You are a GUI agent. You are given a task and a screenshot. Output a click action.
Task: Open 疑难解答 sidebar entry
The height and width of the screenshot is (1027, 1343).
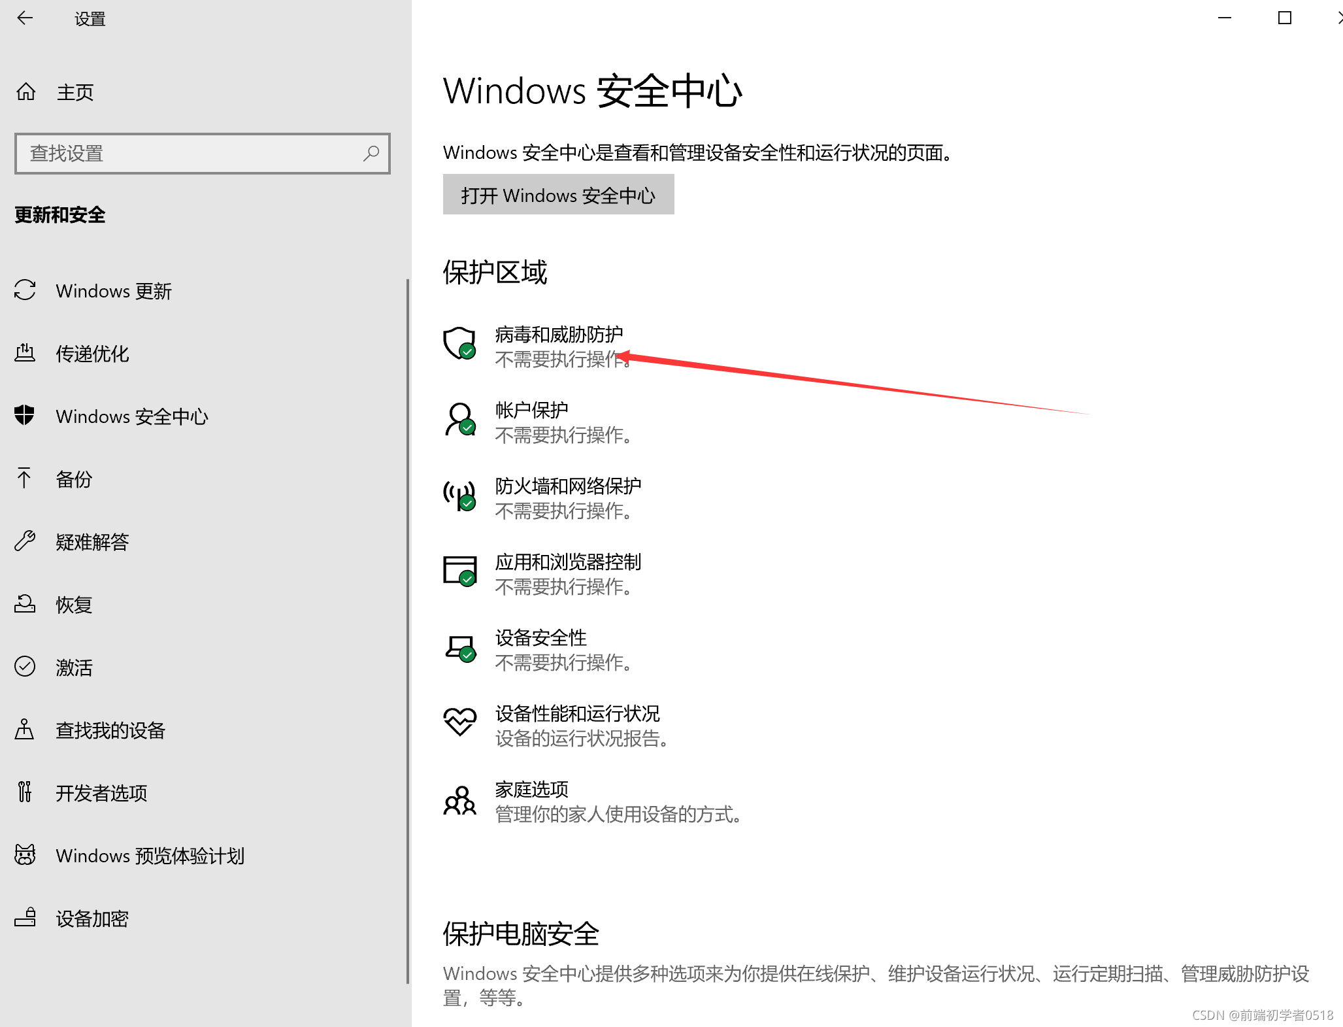click(92, 542)
